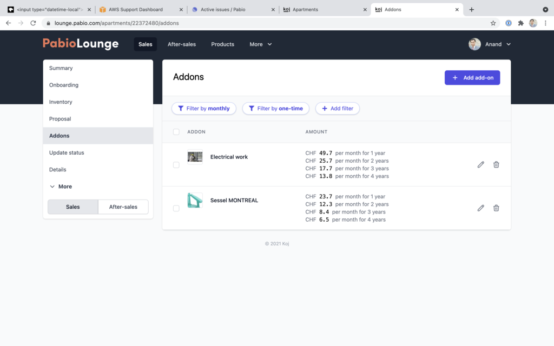Click the plus icon on Add filter
554x346 pixels.
coord(324,108)
